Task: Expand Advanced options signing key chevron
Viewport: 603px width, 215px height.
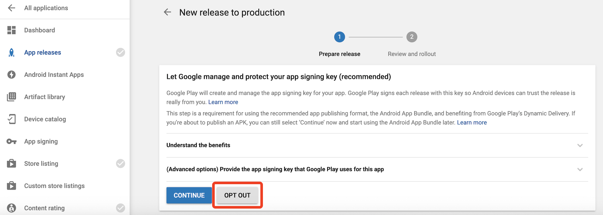Action: point(580,169)
